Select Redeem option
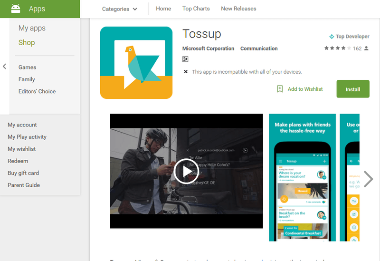 18,161
